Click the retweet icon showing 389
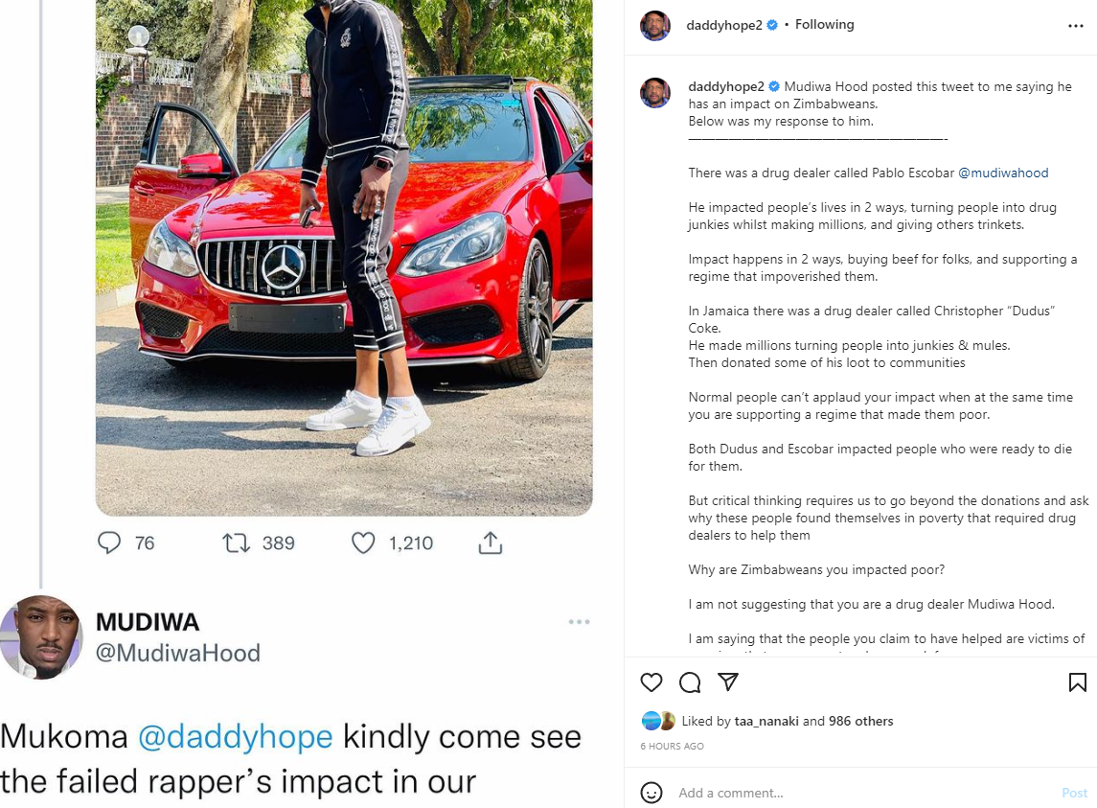 236,543
